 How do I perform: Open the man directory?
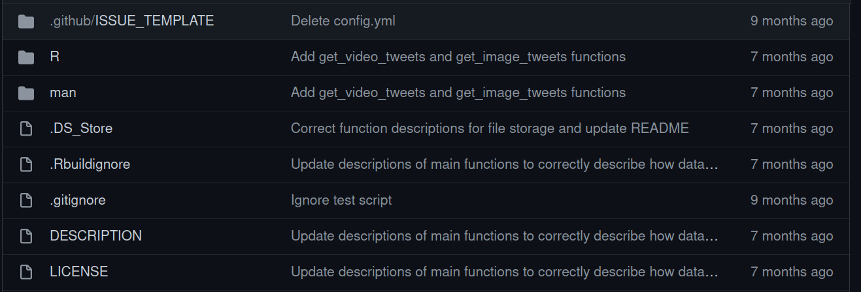[63, 93]
